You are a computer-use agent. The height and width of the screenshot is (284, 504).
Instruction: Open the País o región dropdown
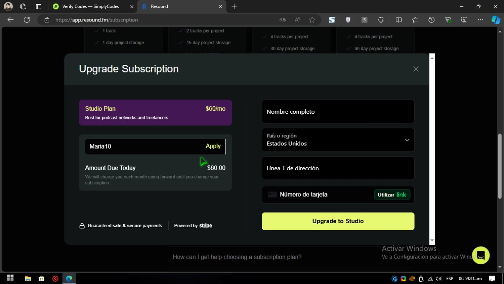click(338, 140)
